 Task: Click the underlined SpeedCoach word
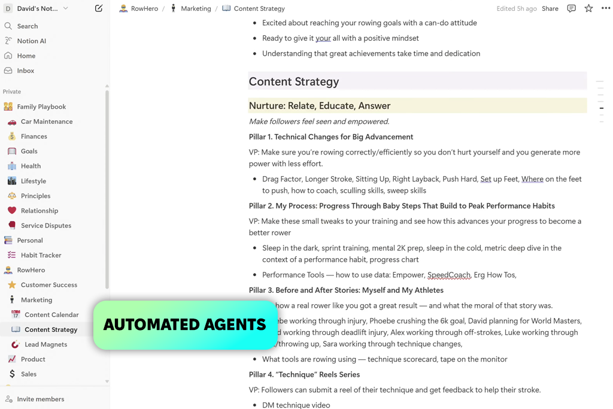449,274
